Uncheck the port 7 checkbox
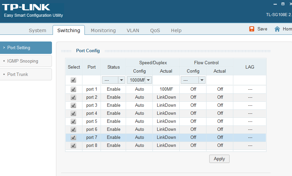Image resolution: width=292 pixels, height=176 pixels. tap(73, 138)
